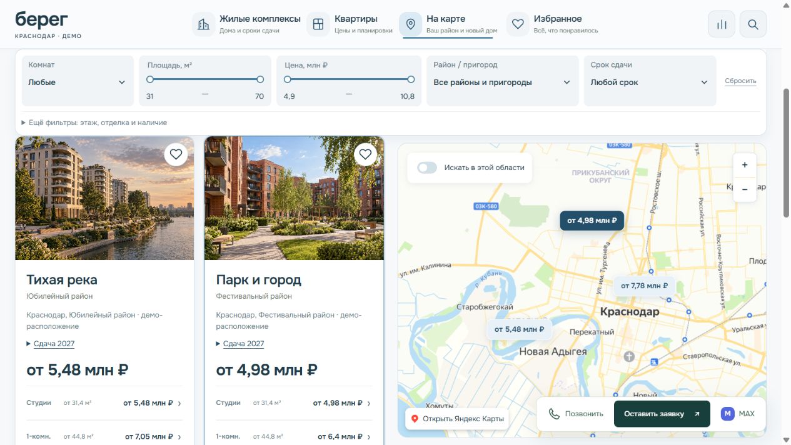Image resolution: width=791 pixels, height=445 pixels.
Task: Open Студии row от 5,48 млн ₽ chevron
Action: 179,403
